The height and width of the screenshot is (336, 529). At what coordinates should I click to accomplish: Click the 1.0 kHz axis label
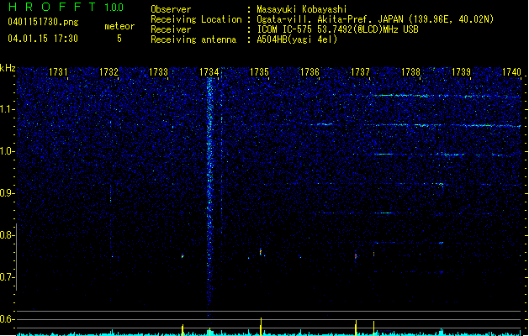coord(7,151)
